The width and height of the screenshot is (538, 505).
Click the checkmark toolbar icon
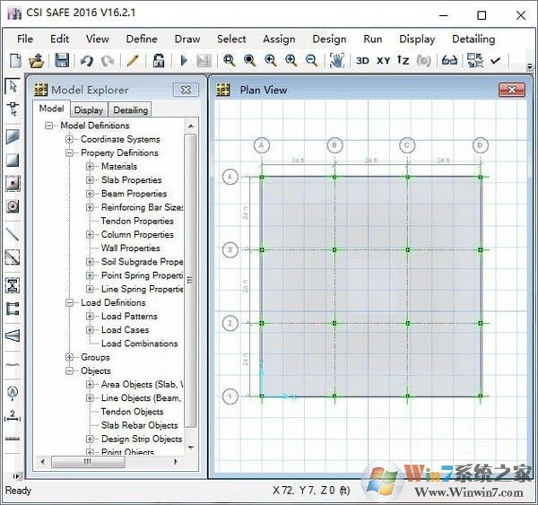point(495,61)
